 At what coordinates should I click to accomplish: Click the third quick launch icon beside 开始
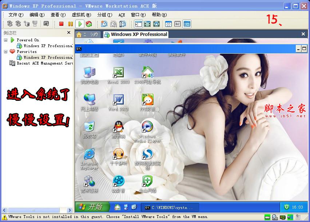click(134, 207)
